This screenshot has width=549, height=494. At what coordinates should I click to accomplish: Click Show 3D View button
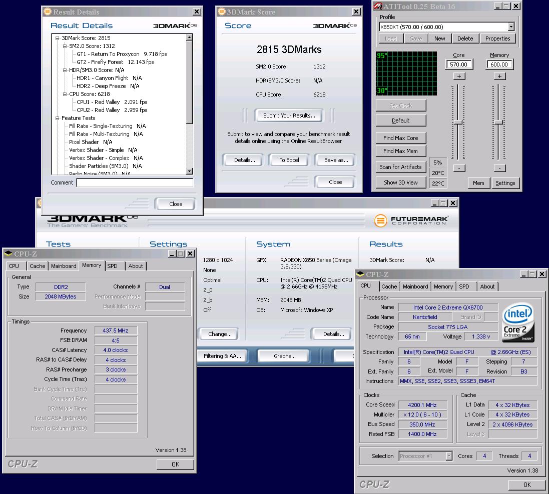pos(400,182)
